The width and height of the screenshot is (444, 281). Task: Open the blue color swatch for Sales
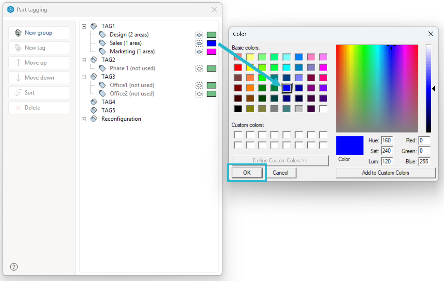click(x=212, y=43)
